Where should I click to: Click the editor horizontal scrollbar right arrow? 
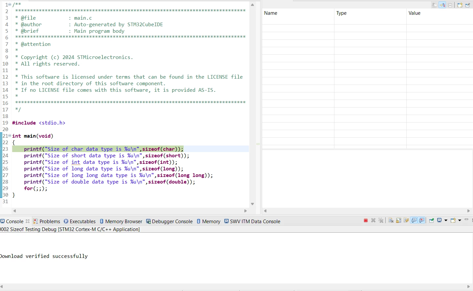pyautogui.click(x=245, y=211)
